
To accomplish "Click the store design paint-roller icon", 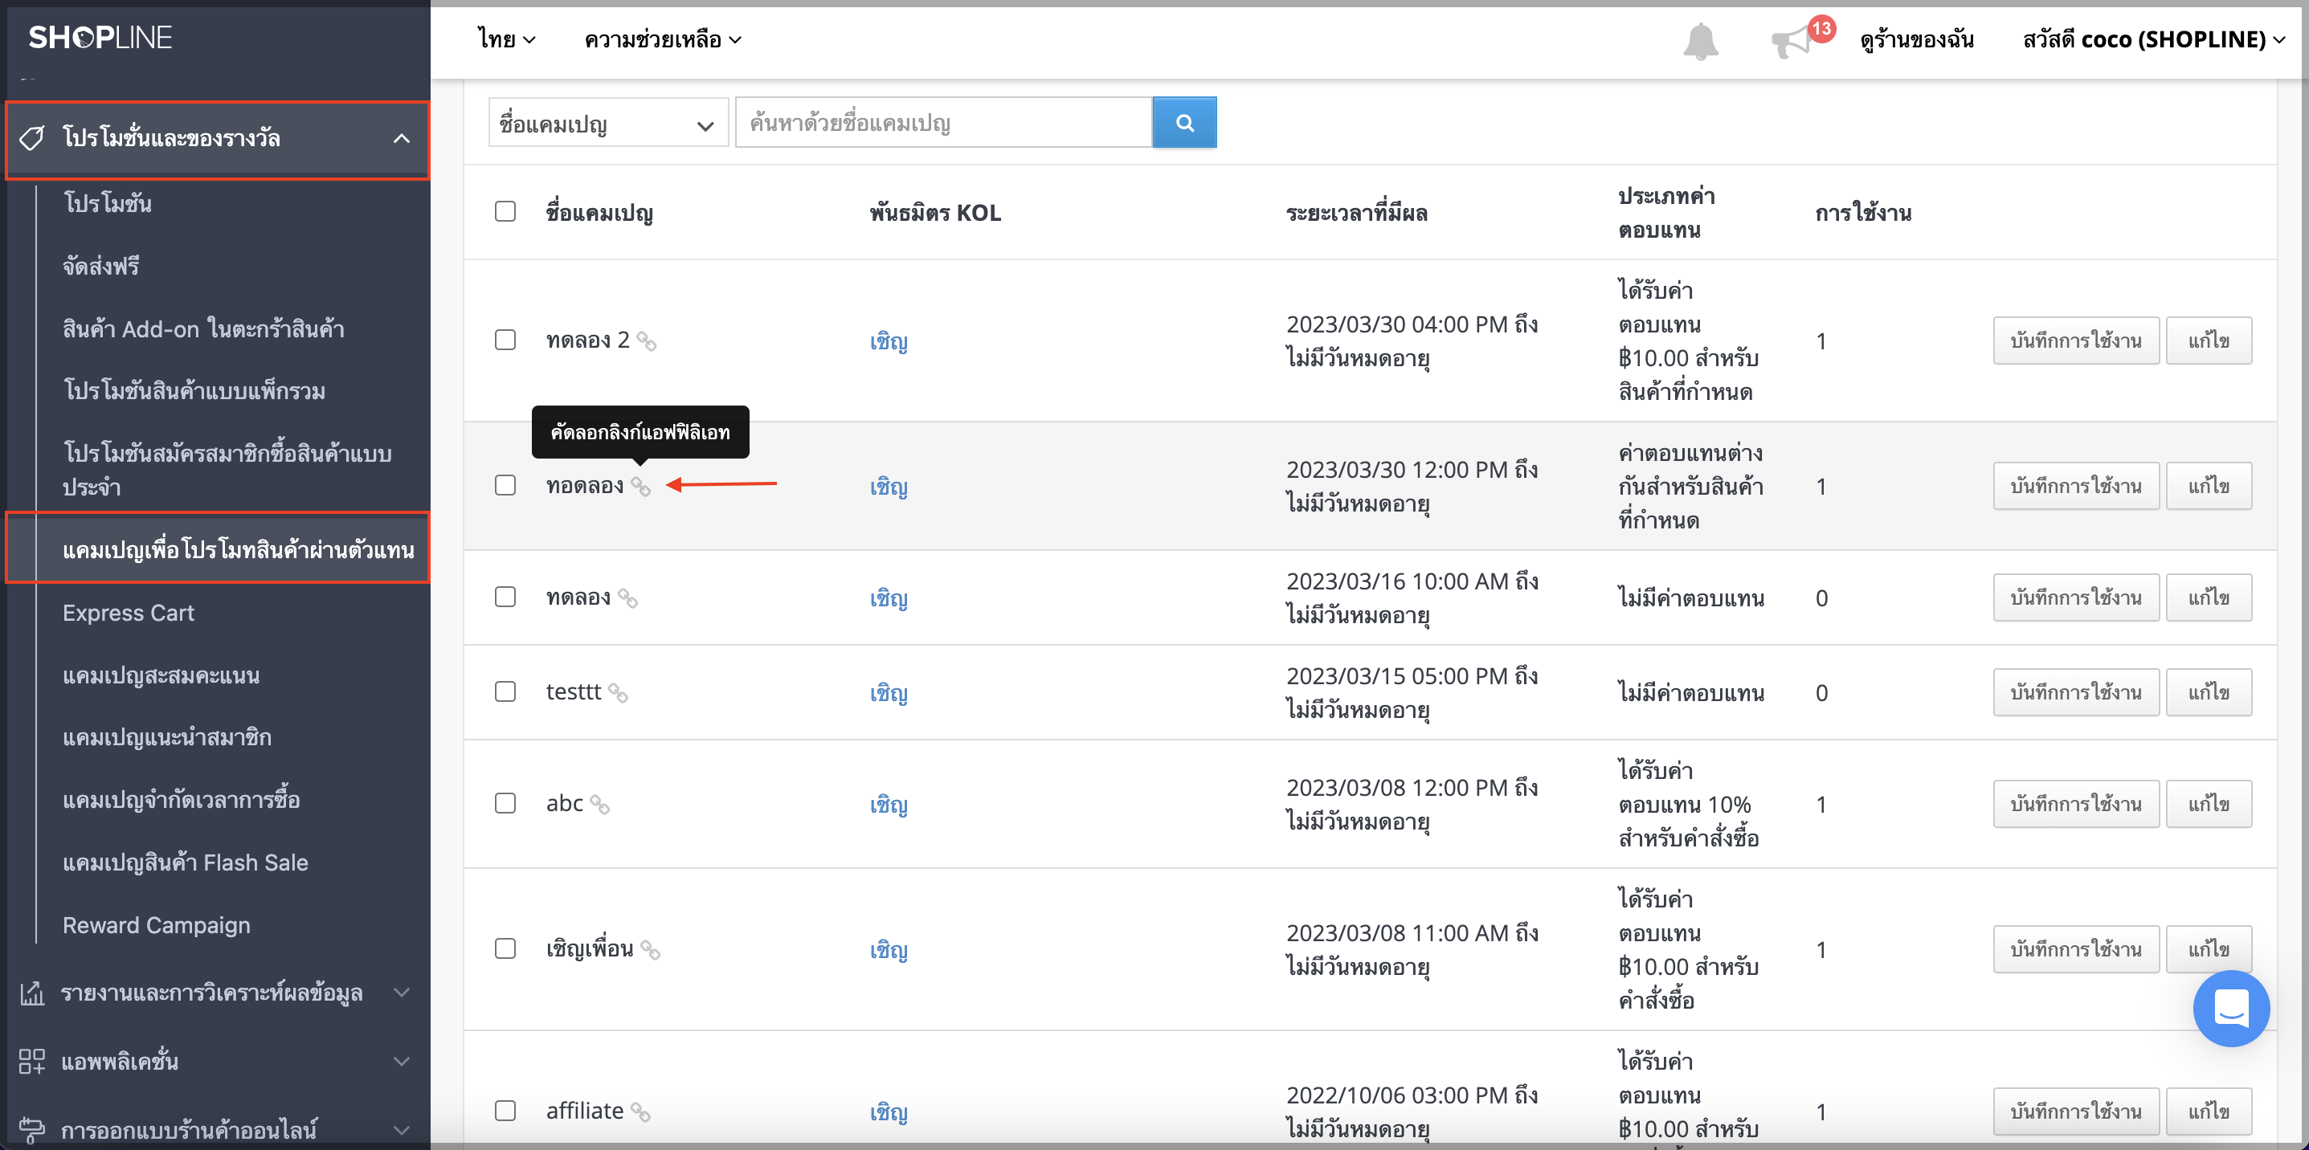I will [32, 1129].
